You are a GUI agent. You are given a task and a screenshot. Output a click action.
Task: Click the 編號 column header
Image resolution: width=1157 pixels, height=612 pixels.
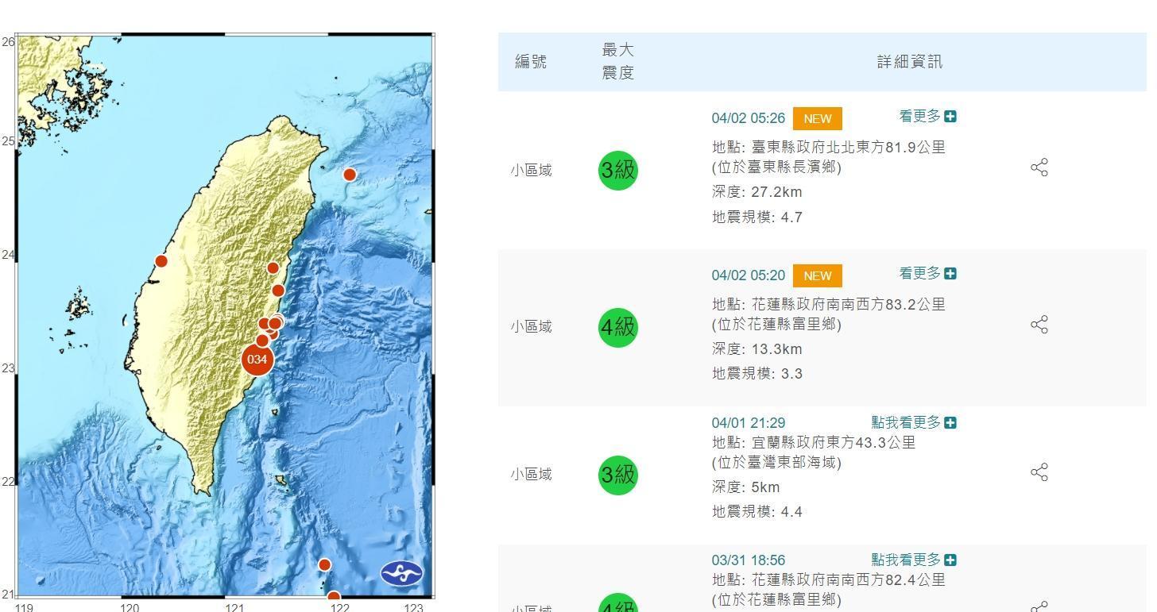(531, 61)
